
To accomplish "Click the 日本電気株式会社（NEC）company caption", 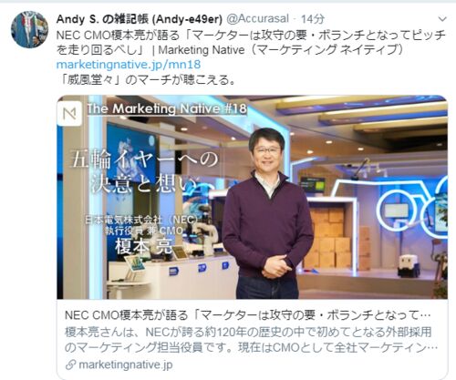I will click(x=141, y=220).
